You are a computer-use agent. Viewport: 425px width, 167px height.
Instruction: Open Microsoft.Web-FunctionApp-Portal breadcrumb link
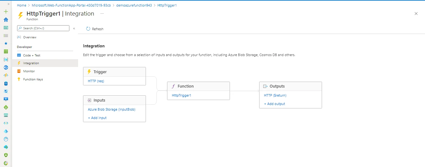tap(71, 5)
